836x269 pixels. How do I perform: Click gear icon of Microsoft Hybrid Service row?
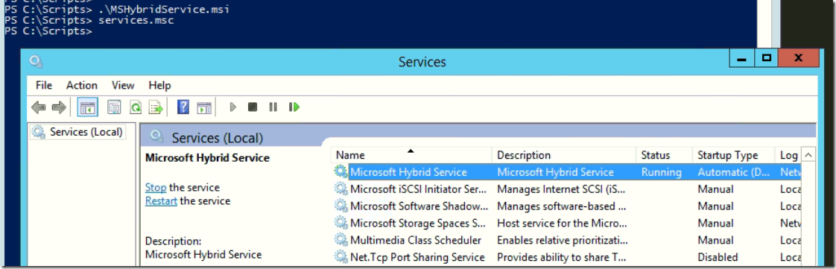click(341, 172)
